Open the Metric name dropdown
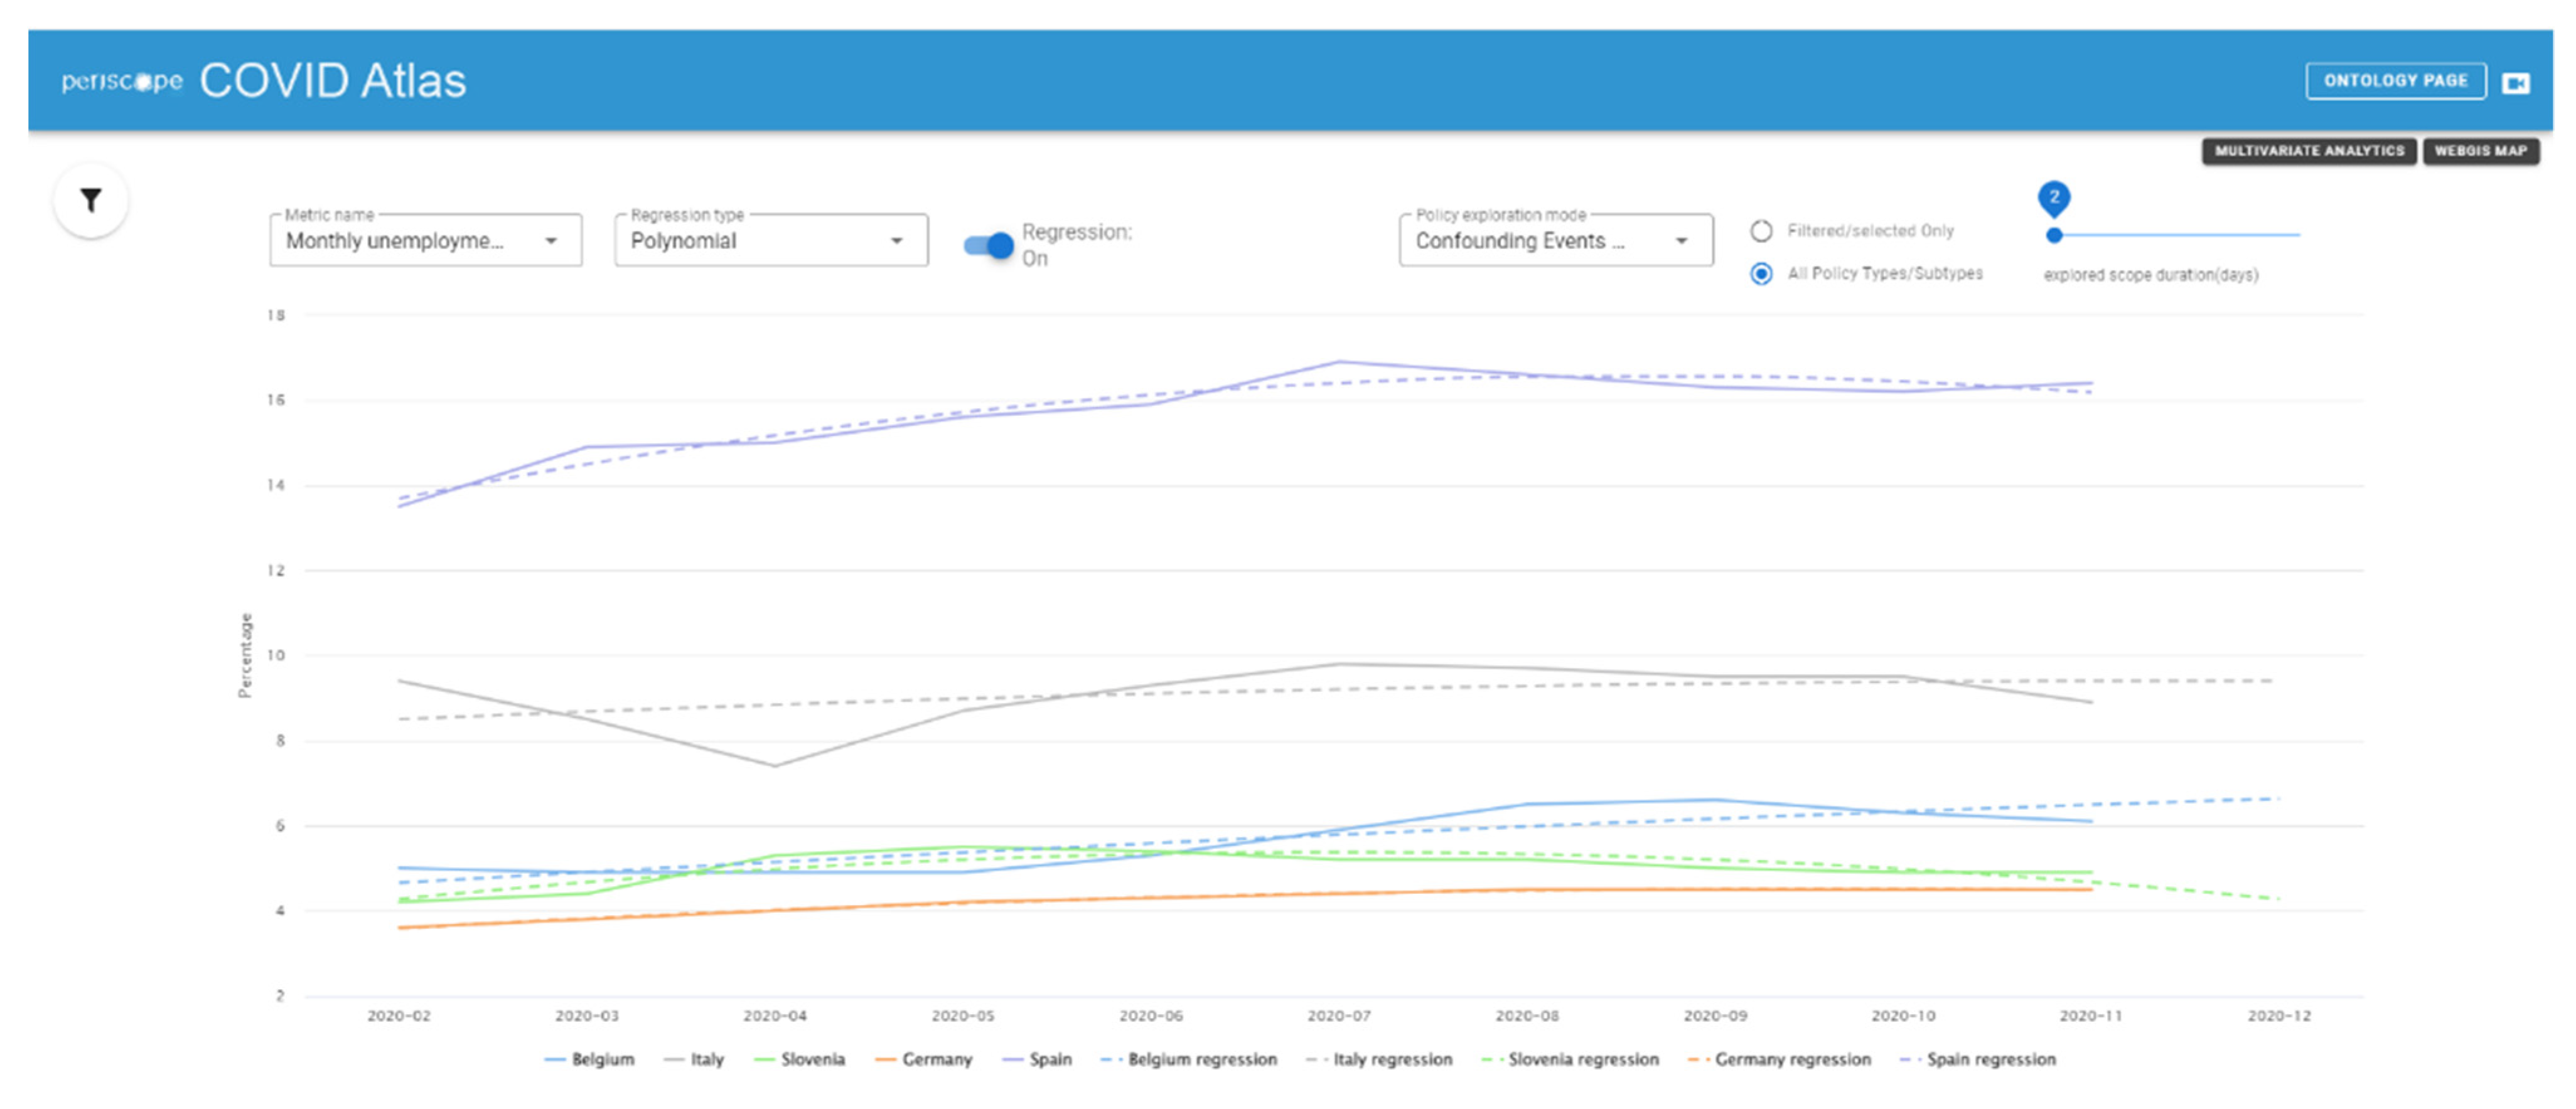The height and width of the screenshot is (1109, 2576). coord(425,241)
